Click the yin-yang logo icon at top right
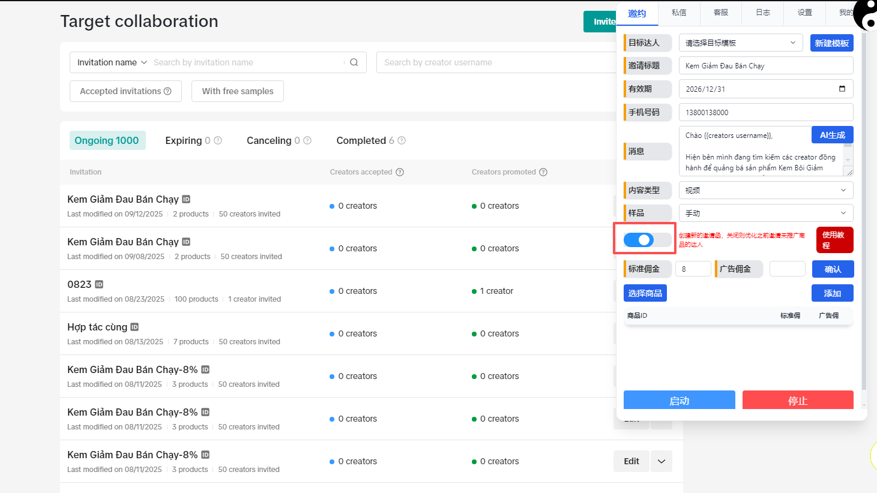The height and width of the screenshot is (493, 877). [865, 14]
